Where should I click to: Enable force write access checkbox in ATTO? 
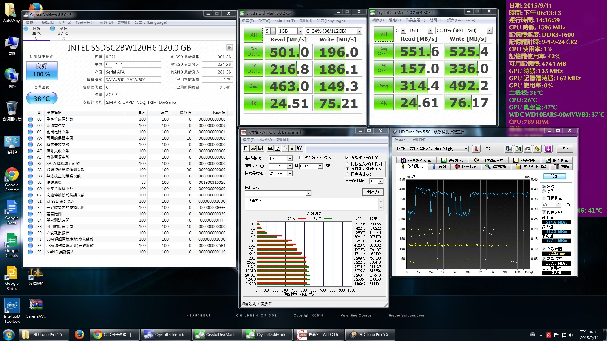click(x=301, y=157)
